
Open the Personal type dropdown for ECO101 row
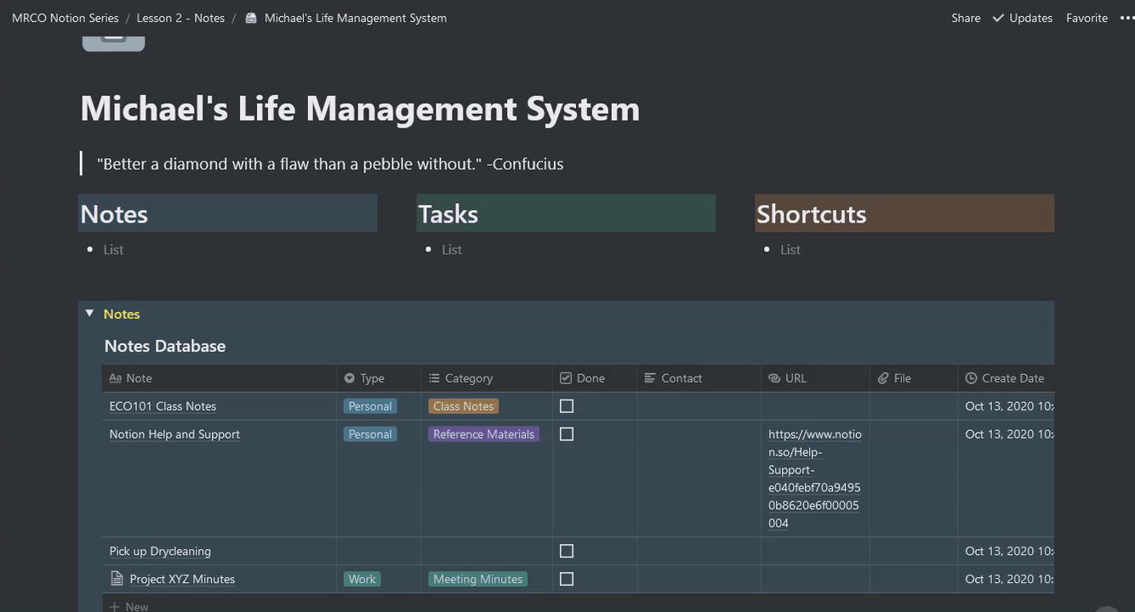[x=370, y=406]
